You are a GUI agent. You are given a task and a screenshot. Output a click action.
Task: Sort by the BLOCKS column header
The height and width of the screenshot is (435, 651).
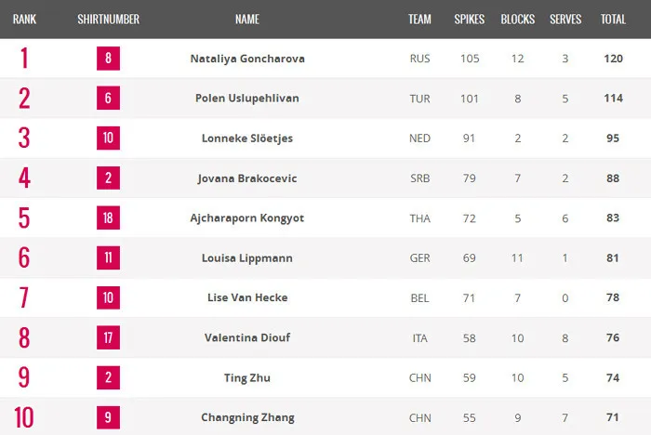click(x=517, y=19)
